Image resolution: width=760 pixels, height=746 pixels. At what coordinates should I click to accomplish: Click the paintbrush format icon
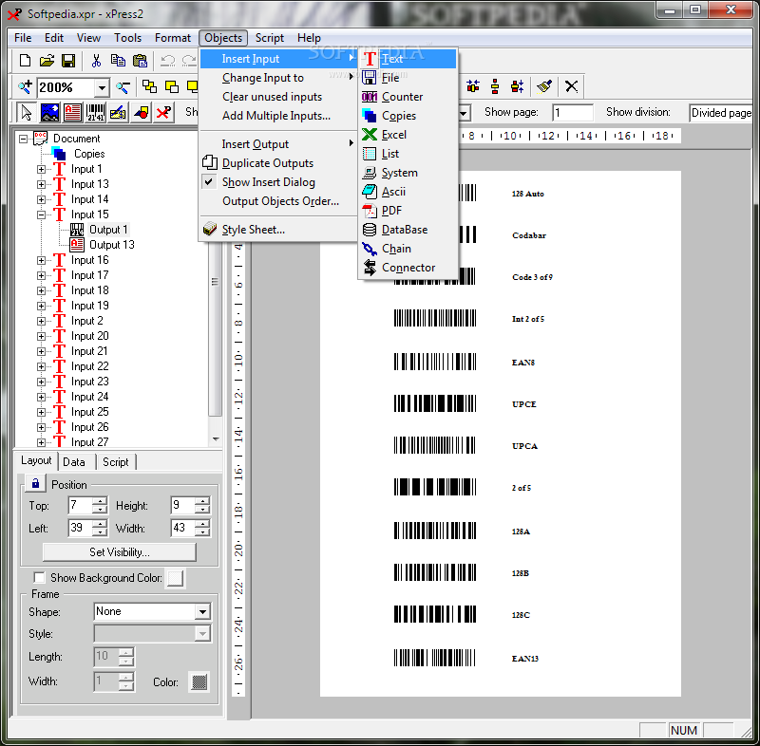click(544, 86)
